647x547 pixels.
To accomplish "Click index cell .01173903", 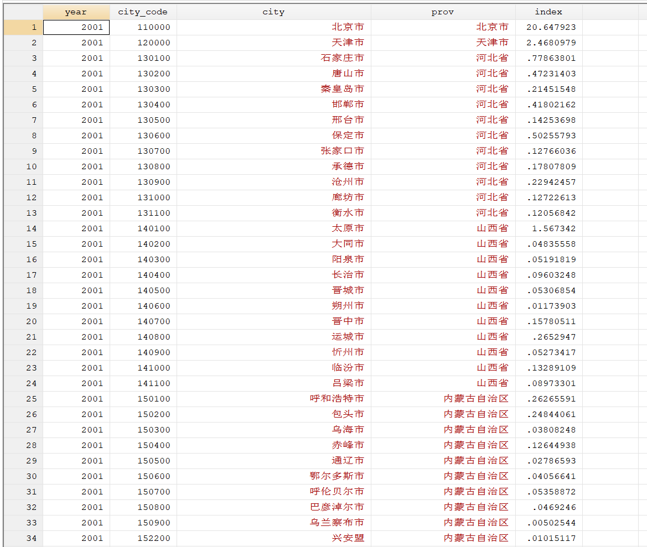I will [549, 306].
